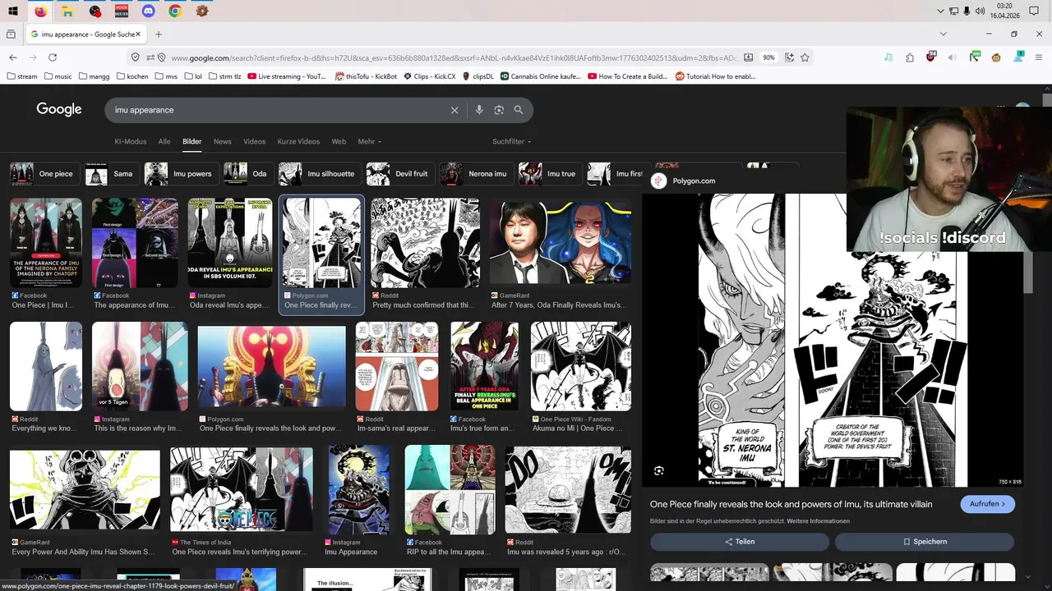This screenshot has width=1052, height=591.
Task: Bookmark this page with the star
Action: coord(805,57)
